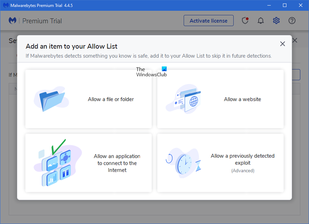Choose Allow a website
Screen dimensions: 309x224
click(220, 99)
